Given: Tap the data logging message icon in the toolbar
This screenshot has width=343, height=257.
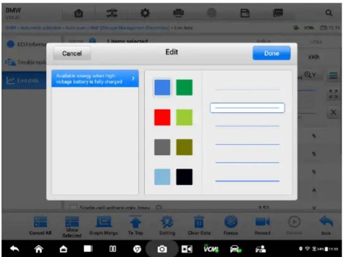Looking at the screenshot, I should click(x=278, y=13).
